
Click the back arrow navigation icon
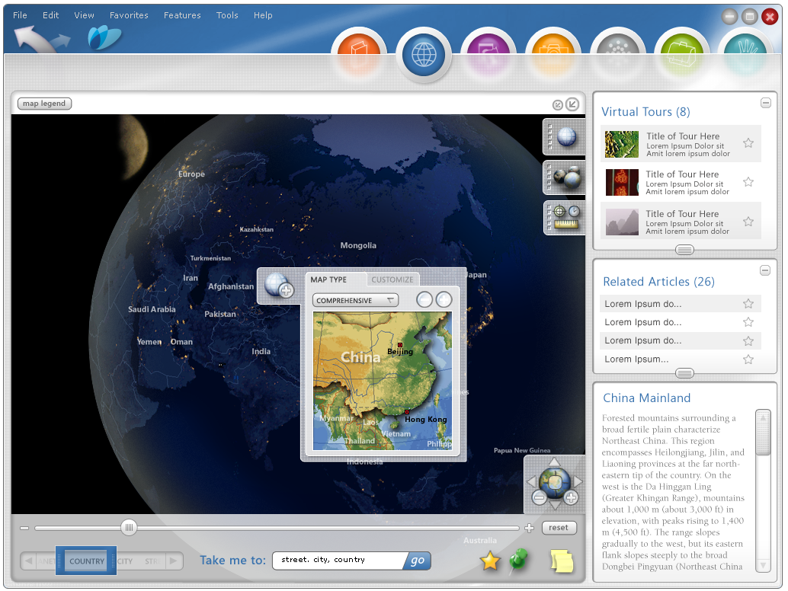point(33,38)
